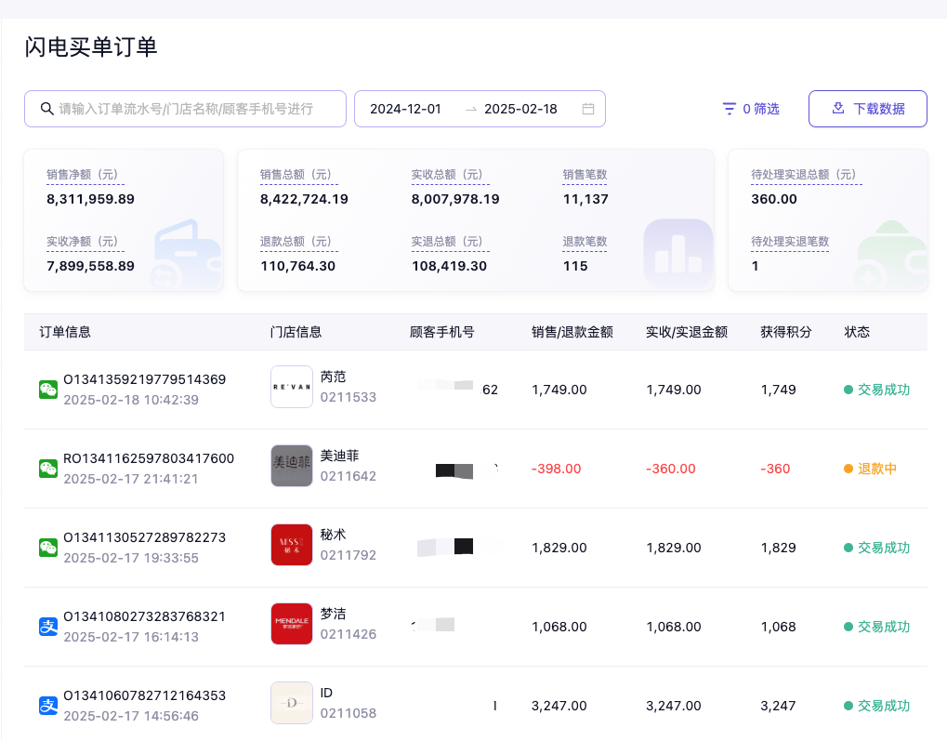The width and height of the screenshot is (947, 741).
Task: Open the calendar icon in date range
Action: point(587,109)
